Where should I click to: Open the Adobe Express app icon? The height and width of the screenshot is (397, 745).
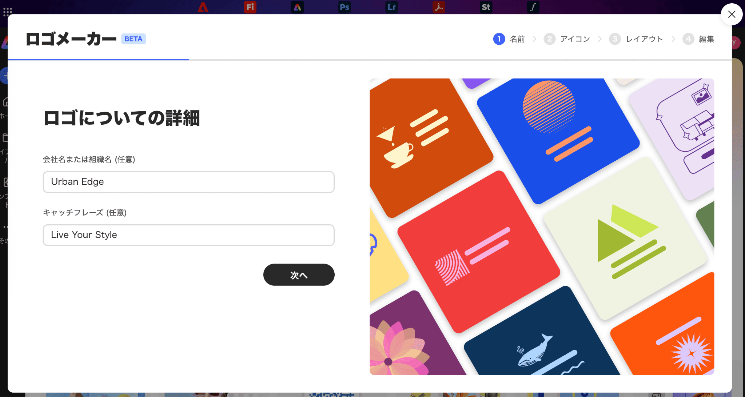pos(297,7)
